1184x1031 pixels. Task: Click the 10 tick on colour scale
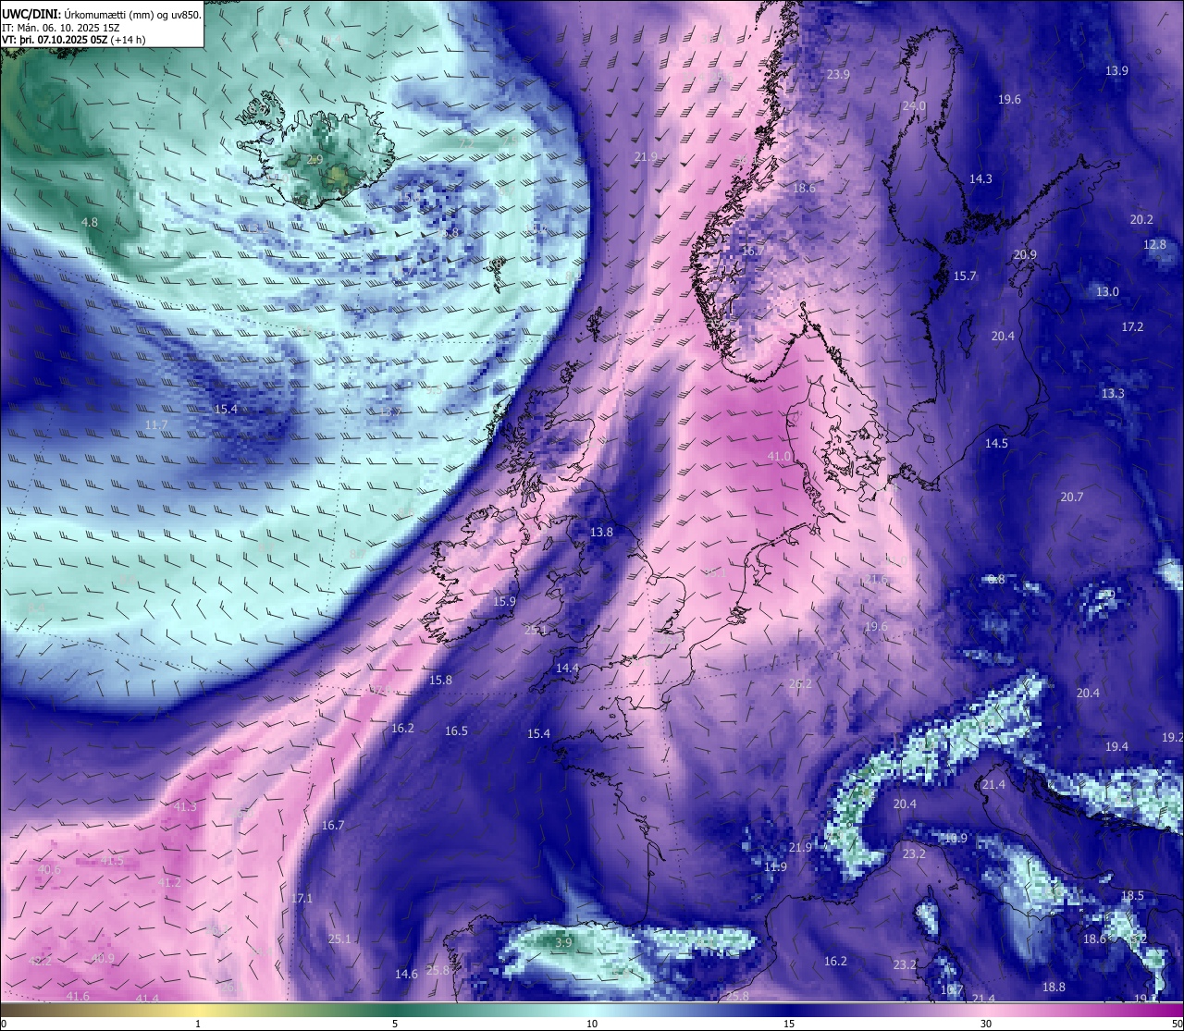pyautogui.click(x=592, y=1024)
